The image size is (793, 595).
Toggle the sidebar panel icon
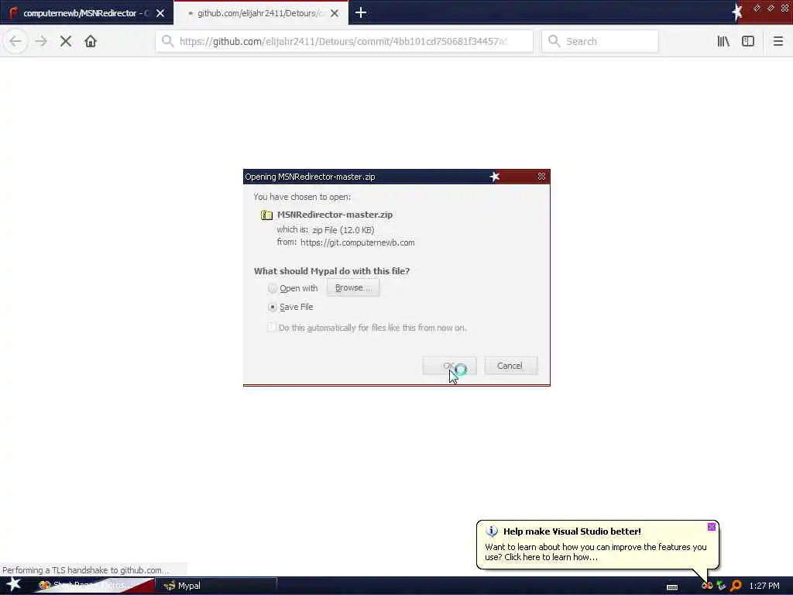pyautogui.click(x=748, y=41)
